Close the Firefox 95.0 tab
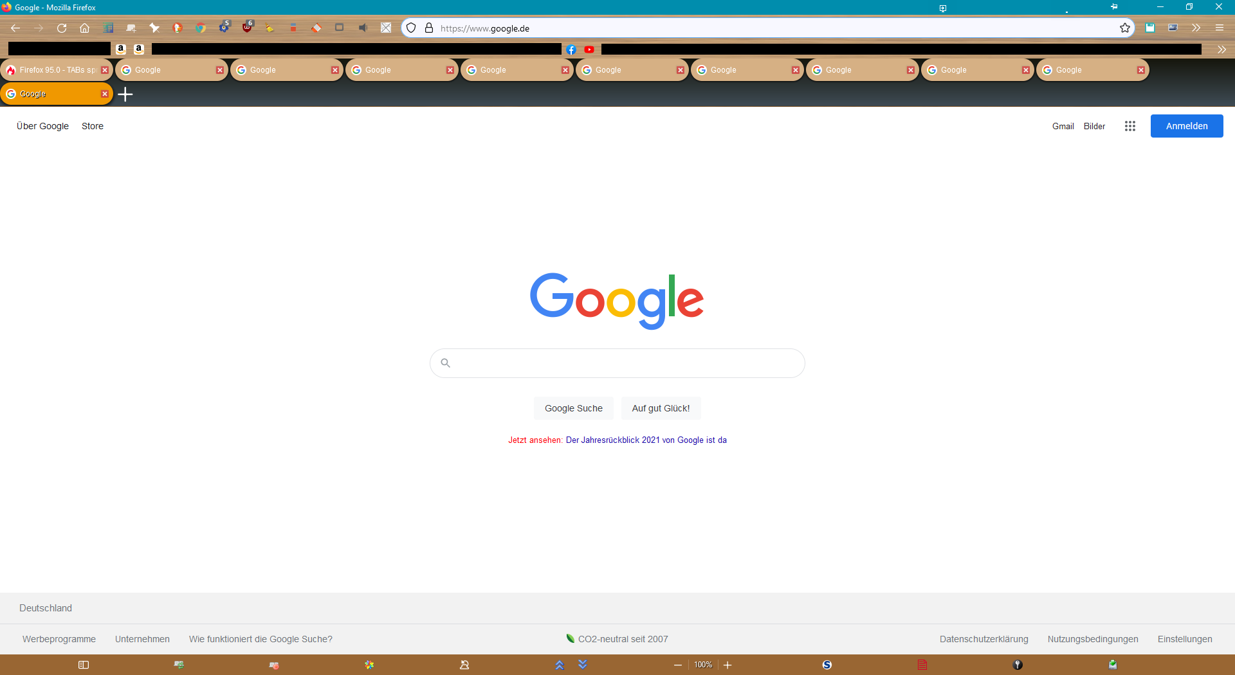The image size is (1235, 675). (105, 70)
